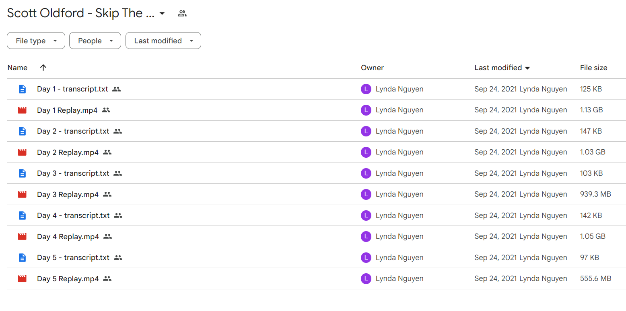Screen dimensions: 626x311
Task: Click the Day 5 Replay video icon
Action: pos(22,278)
